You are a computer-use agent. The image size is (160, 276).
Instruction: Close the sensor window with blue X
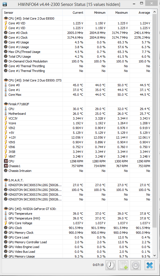(x=150, y=265)
